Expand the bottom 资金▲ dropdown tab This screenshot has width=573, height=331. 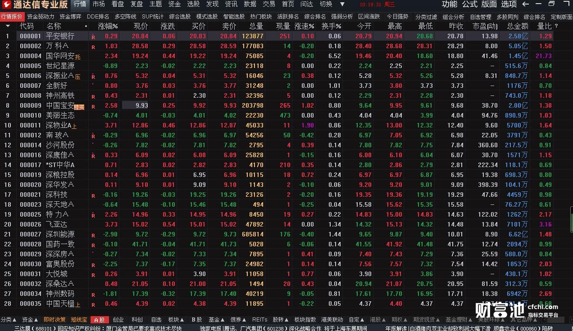tap(30, 320)
